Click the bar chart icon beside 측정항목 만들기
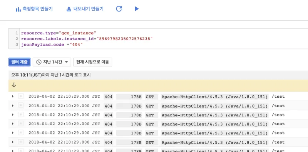Viewport: 308px width, 152px height. (x=18, y=9)
